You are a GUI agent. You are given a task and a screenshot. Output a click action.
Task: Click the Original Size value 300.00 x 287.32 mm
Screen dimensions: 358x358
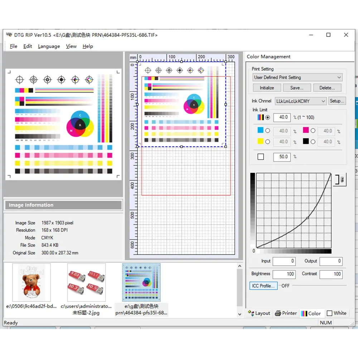coord(60,253)
